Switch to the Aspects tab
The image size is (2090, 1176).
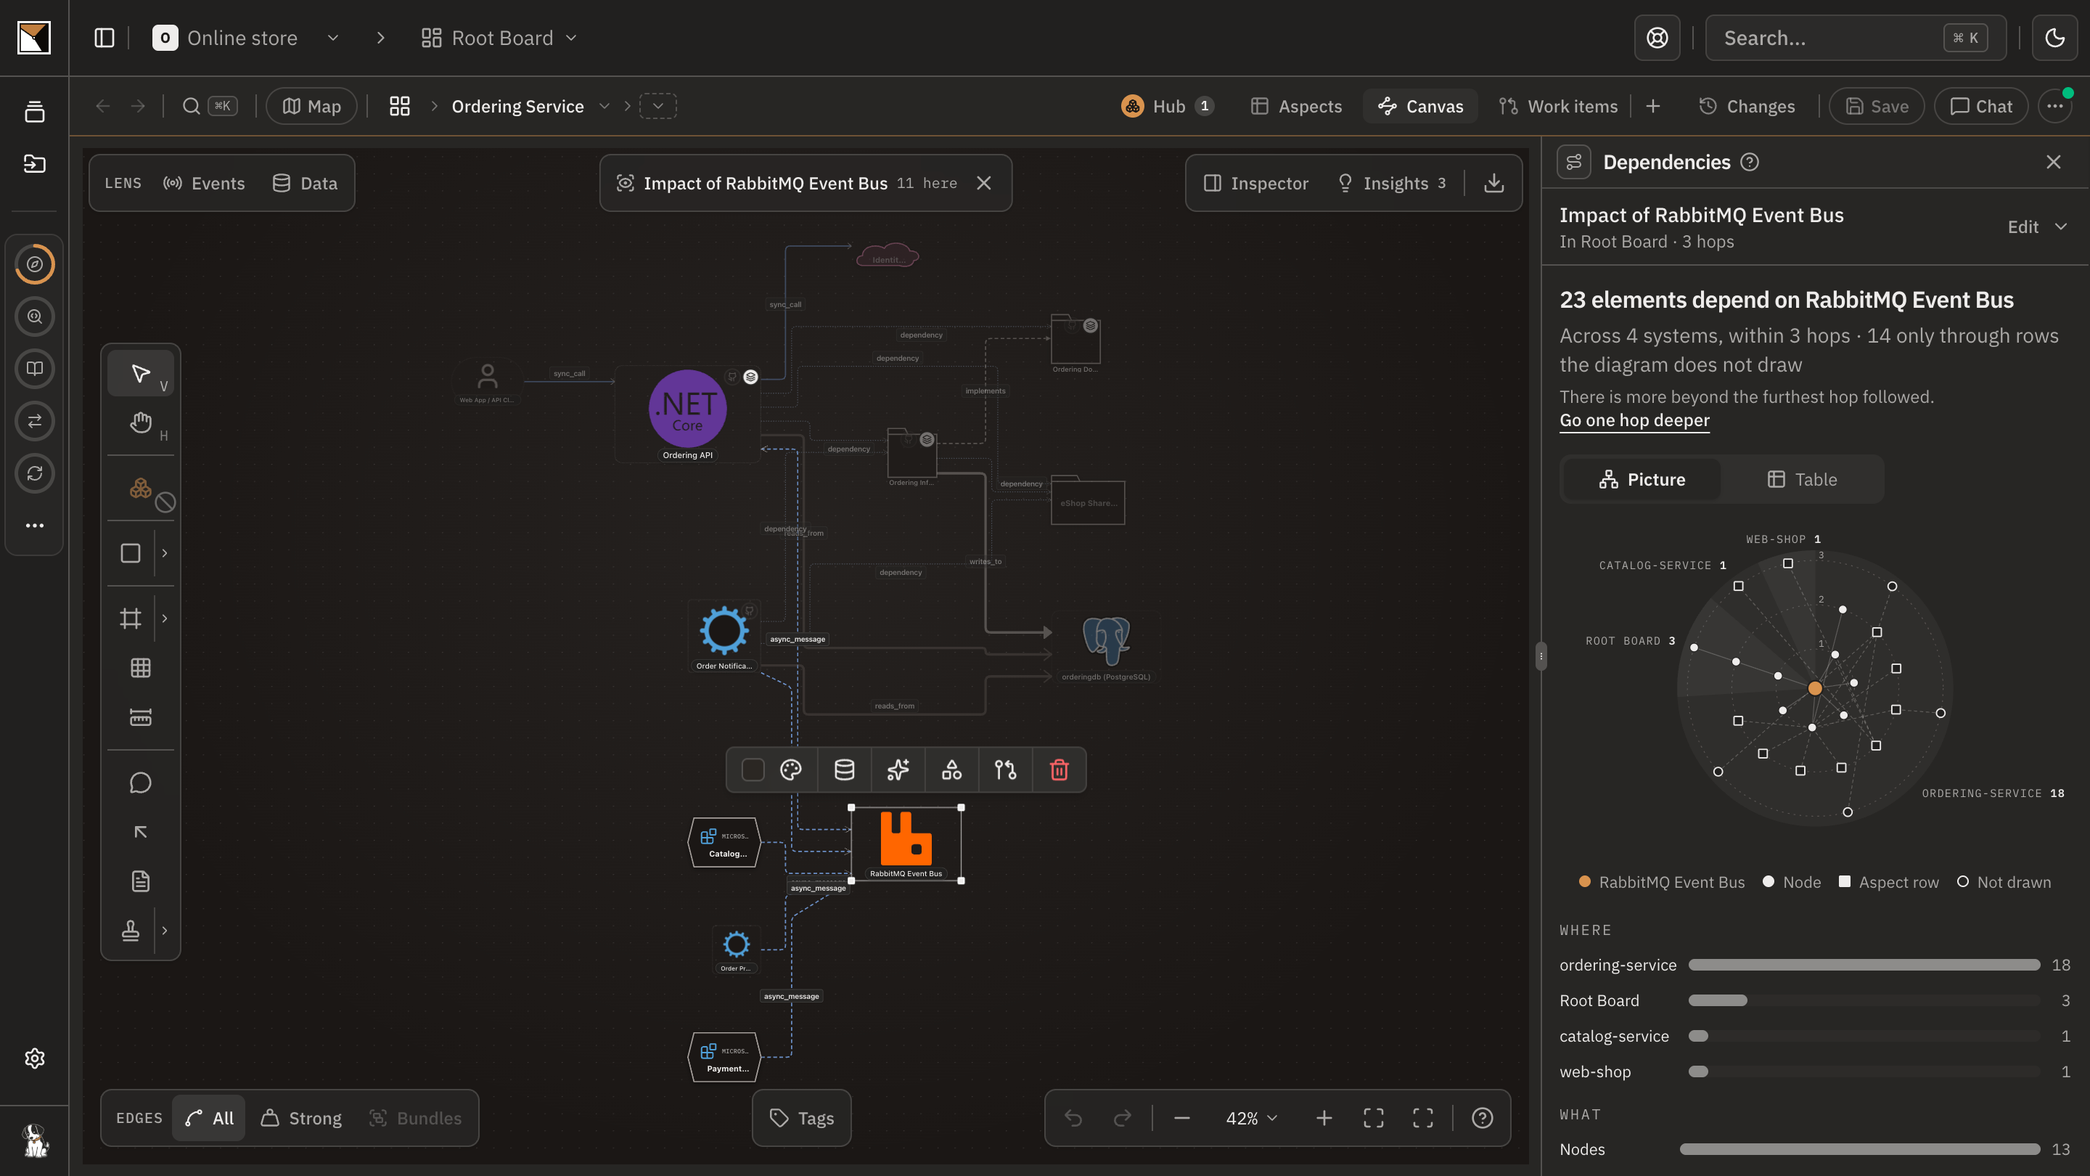[x=1297, y=106]
